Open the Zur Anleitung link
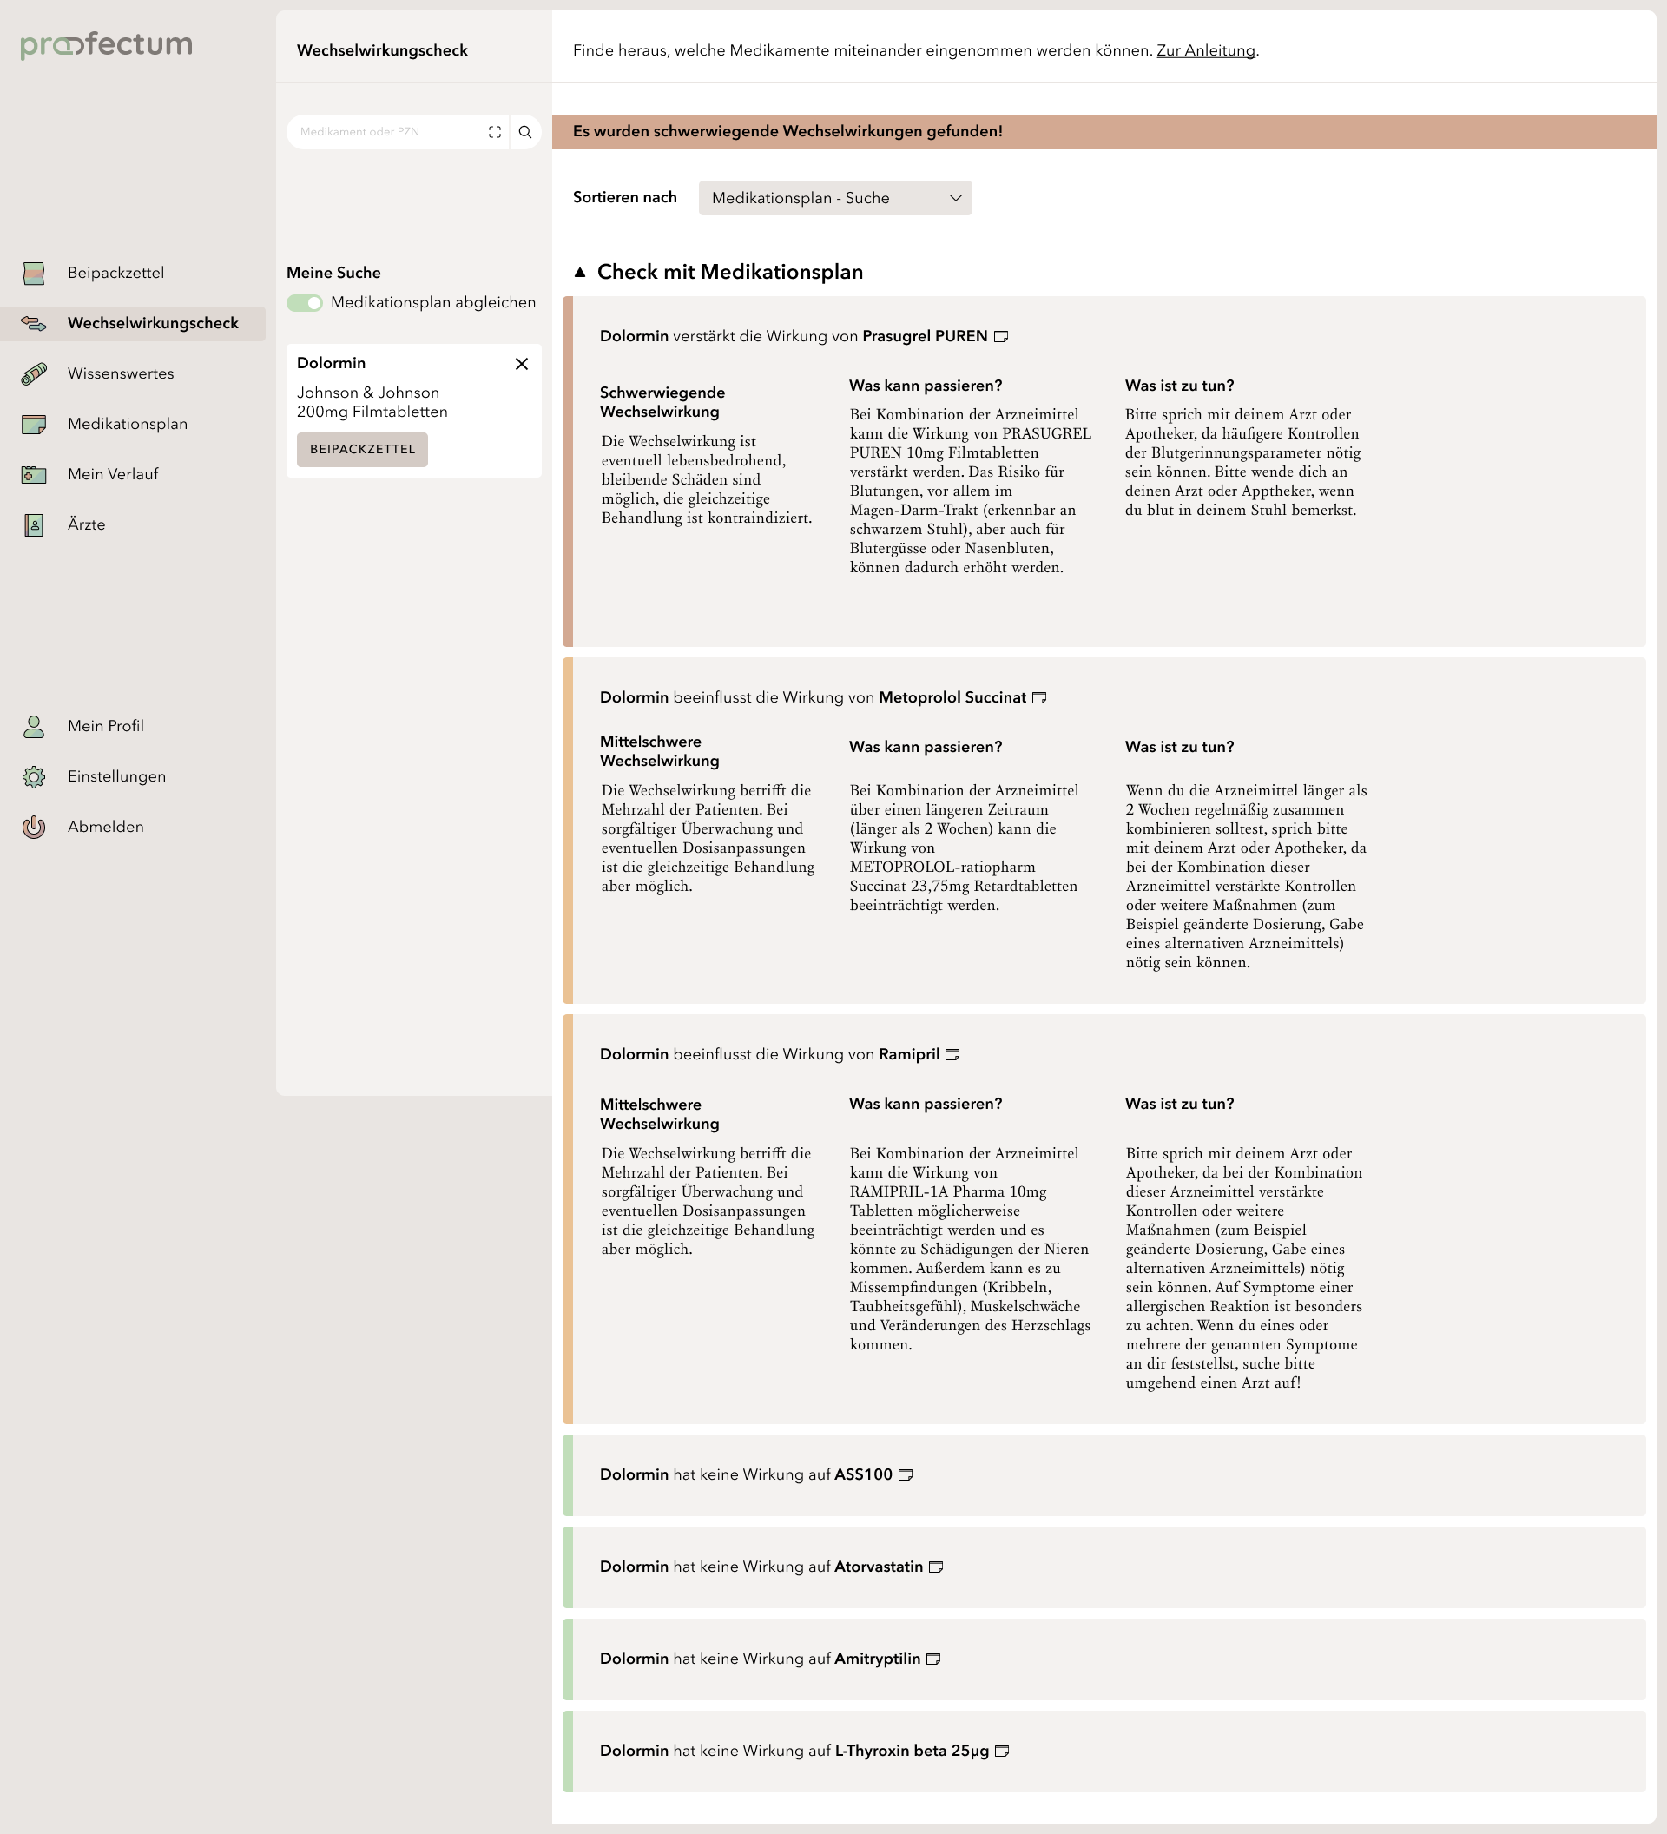 [1205, 51]
